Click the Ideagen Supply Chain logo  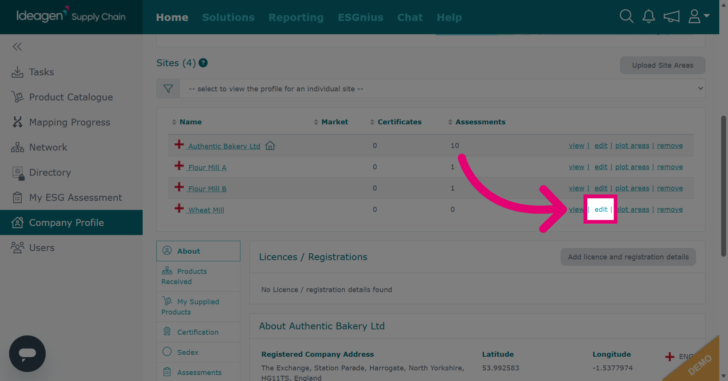(x=71, y=15)
